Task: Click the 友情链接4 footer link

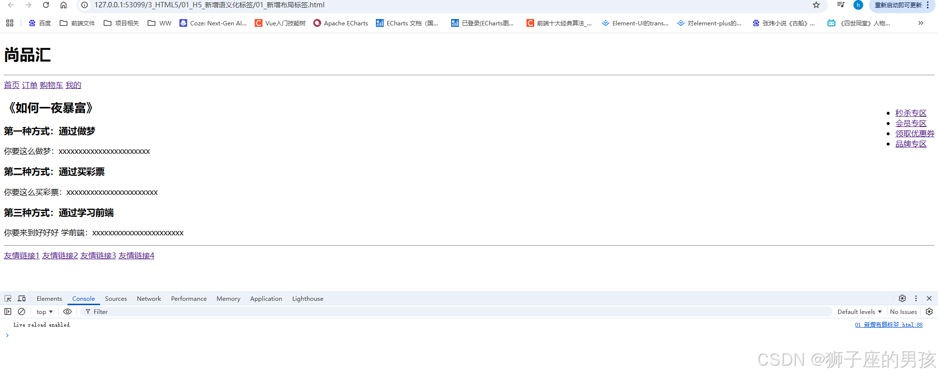Action: [136, 255]
